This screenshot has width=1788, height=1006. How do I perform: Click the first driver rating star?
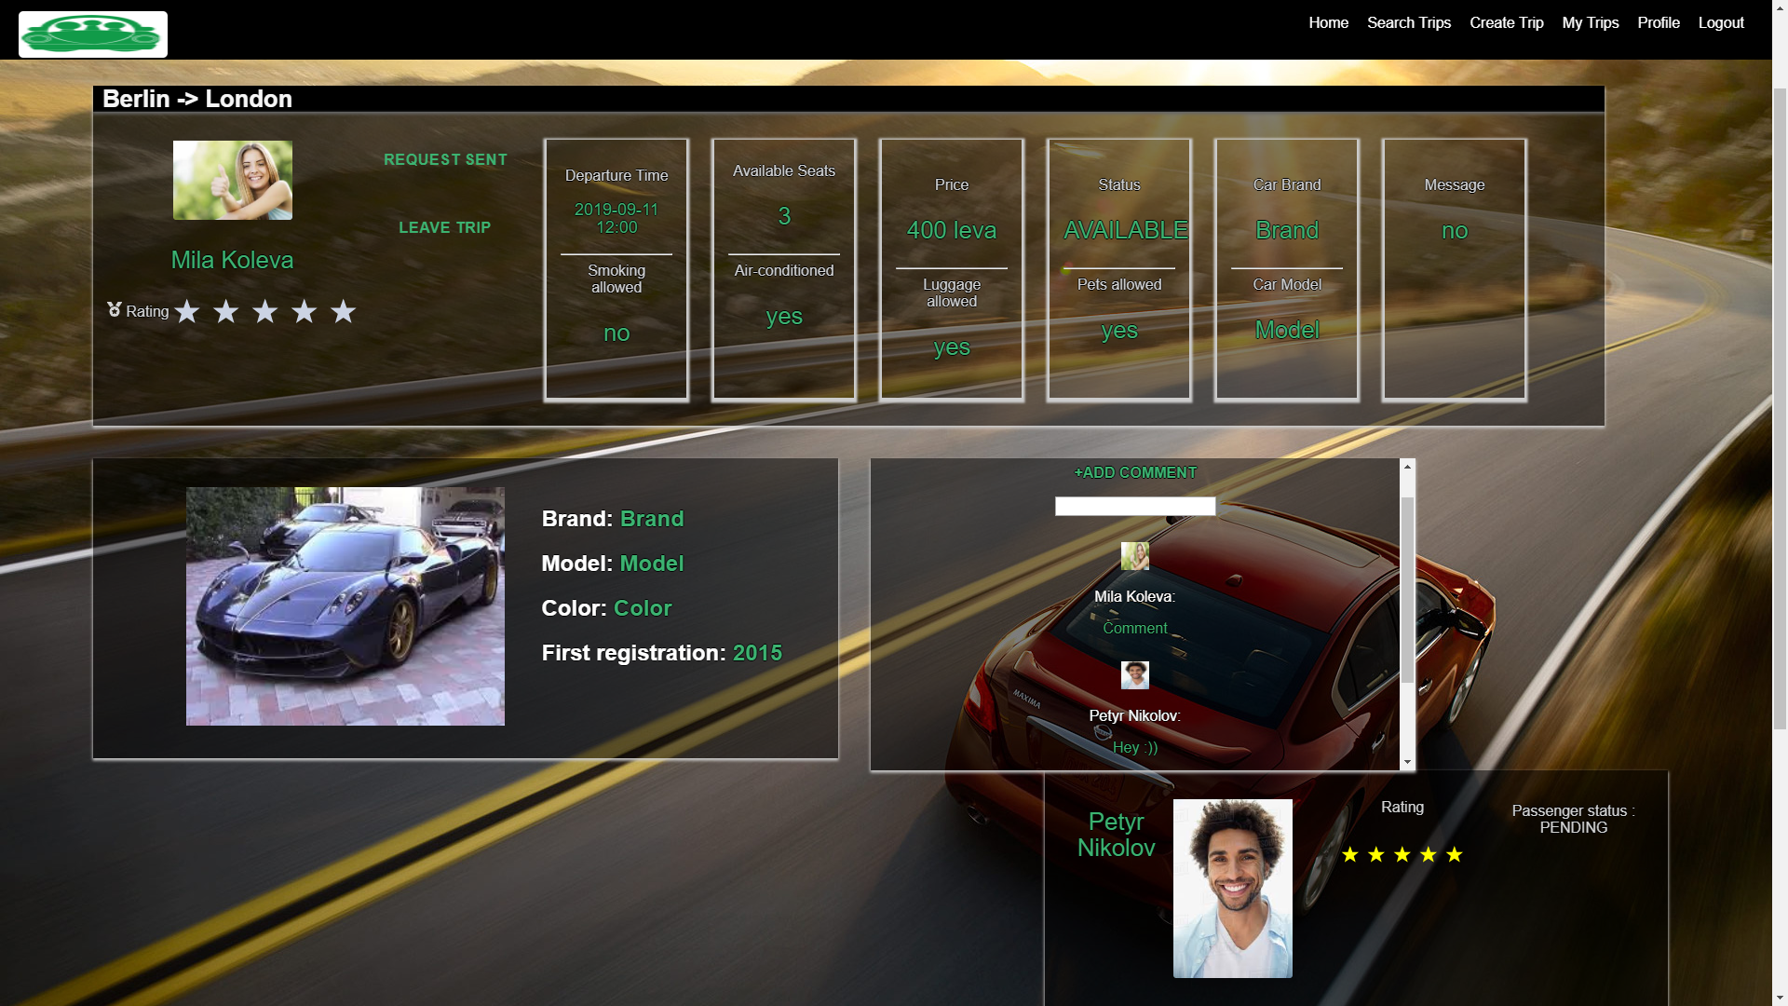(x=187, y=311)
